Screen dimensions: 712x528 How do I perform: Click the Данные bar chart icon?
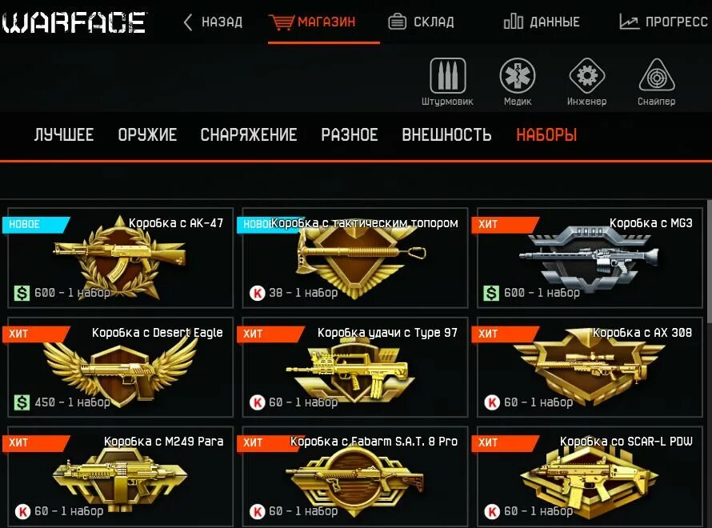point(514,22)
